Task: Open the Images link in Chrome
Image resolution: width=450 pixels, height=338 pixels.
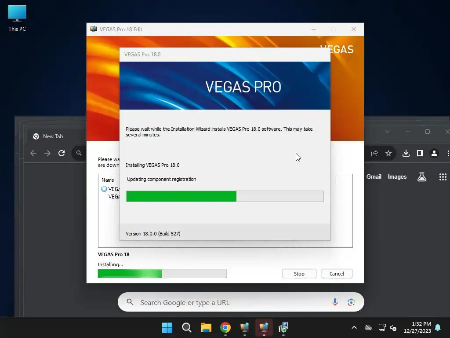Action: coord(397,177)
